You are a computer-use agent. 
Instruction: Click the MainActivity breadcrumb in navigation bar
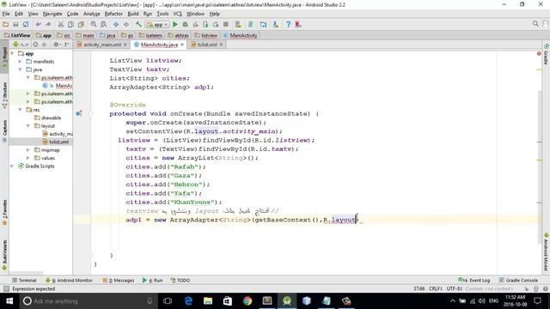pyautogui.click(x=241, y=35)
